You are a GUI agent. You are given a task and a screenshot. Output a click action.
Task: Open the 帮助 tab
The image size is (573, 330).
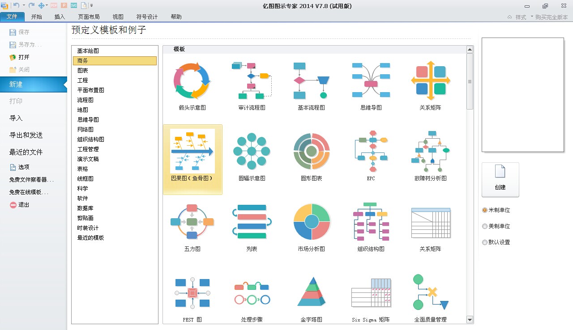(176, 17)
